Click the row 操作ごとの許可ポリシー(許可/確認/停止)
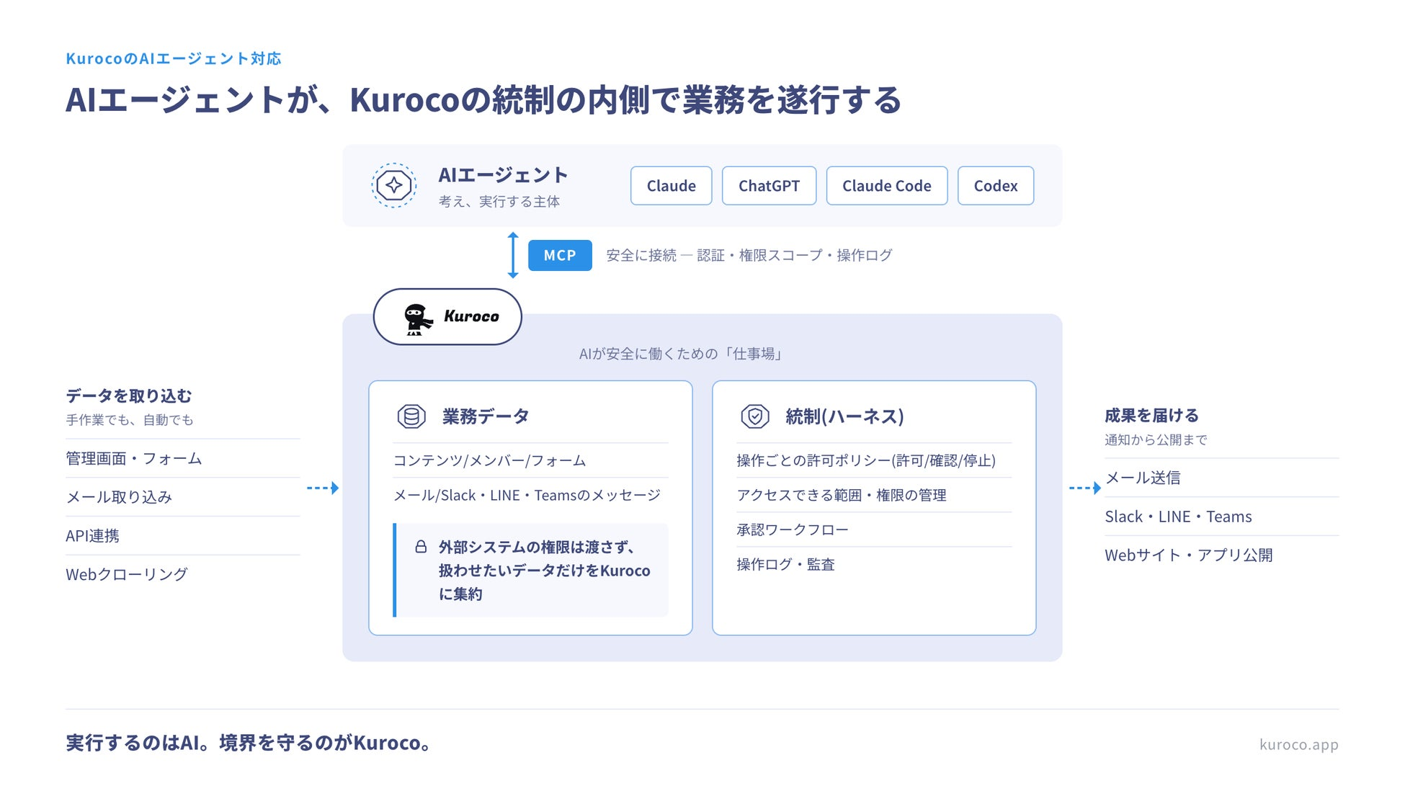 tap(874, 460)
